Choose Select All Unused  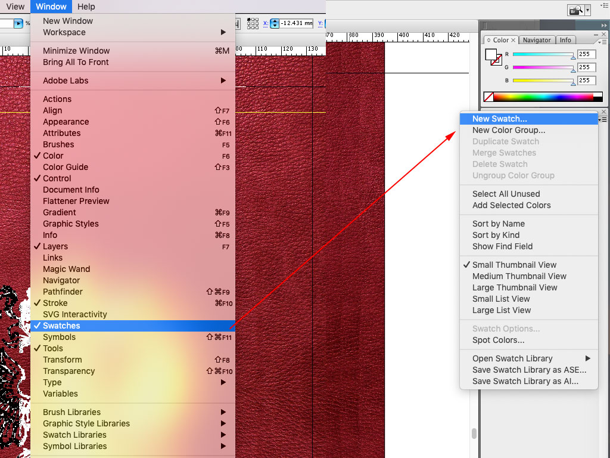pyautogui.click(x=529, y=194)
